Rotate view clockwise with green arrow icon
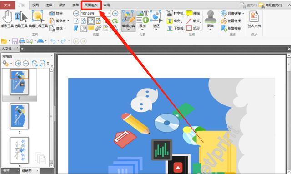The width and height of the screenshot is (291, 174). [115, 21]
